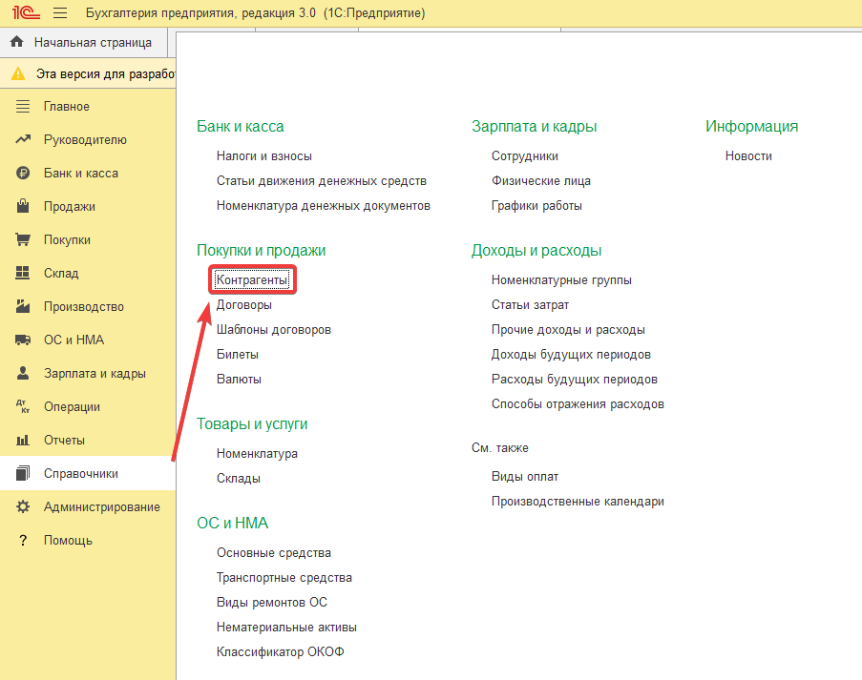
Task: Click the home icon on Начальная страница tab
Action: (16, 43)
